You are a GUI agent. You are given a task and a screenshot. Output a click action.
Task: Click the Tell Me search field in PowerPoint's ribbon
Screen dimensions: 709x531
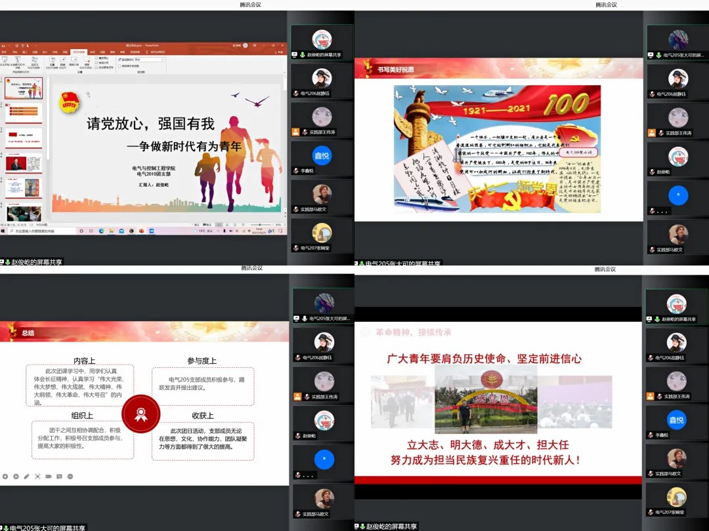click(156, 52)
